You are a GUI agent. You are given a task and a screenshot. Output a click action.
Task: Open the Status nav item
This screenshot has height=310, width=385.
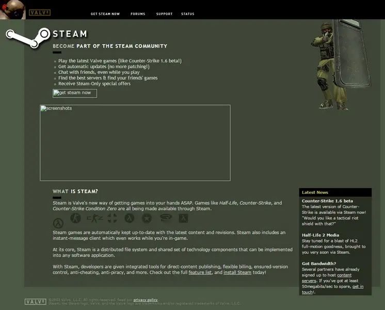(187, 14)
